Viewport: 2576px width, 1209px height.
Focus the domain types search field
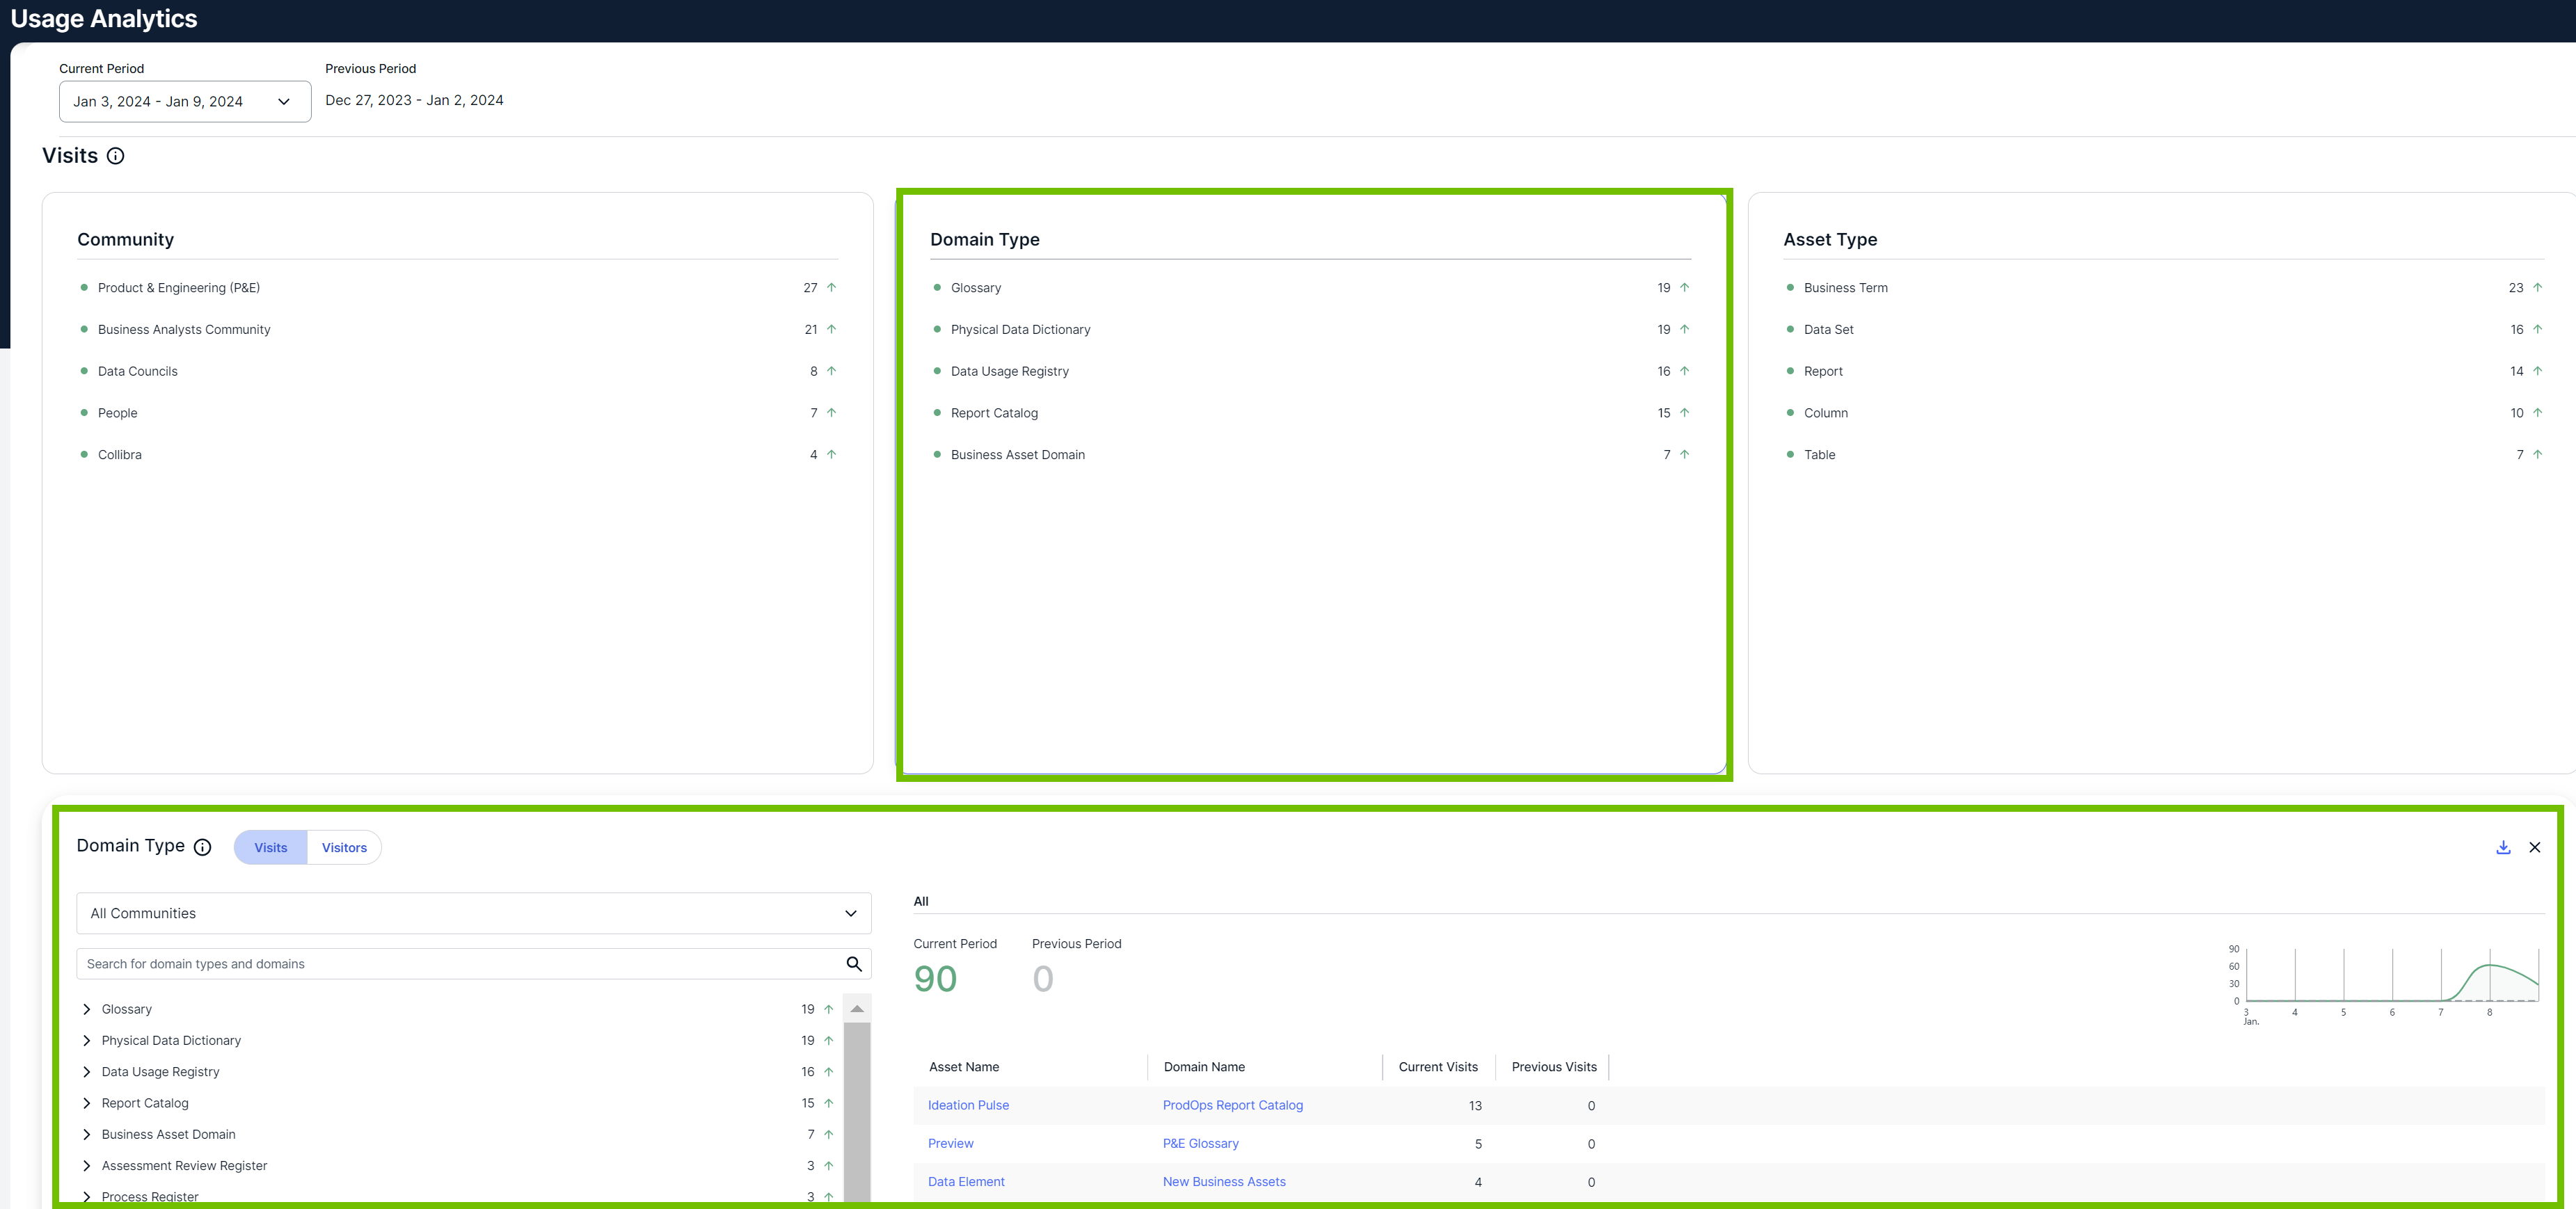[460, 964]
